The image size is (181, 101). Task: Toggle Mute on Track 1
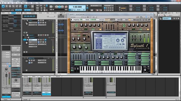(x=39, y=20)
